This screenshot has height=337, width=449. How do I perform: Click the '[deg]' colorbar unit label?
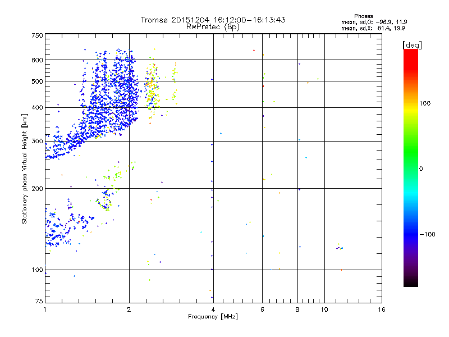tap(412, 45)
